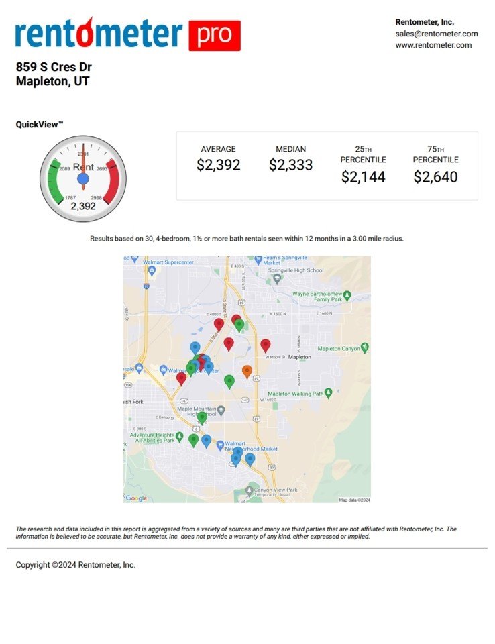
Task: Click the orange rental pin on the map
Action: click(x=247, y=370)
